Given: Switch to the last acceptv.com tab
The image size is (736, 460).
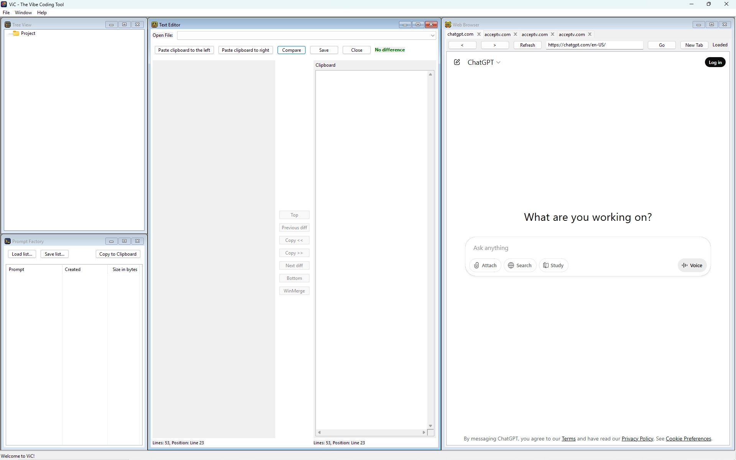Looking at the screenshot, I should tap(572, 34).
